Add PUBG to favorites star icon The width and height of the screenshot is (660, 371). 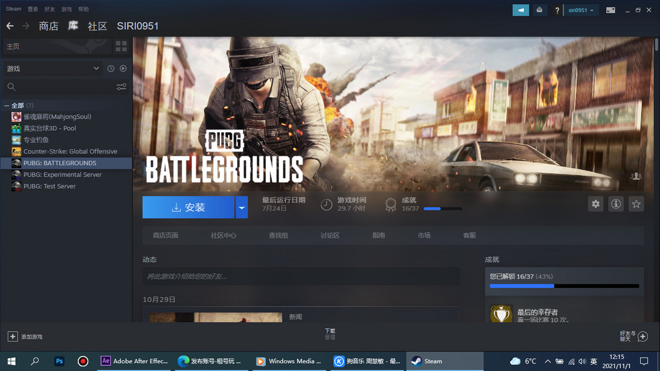click(636, 204)
